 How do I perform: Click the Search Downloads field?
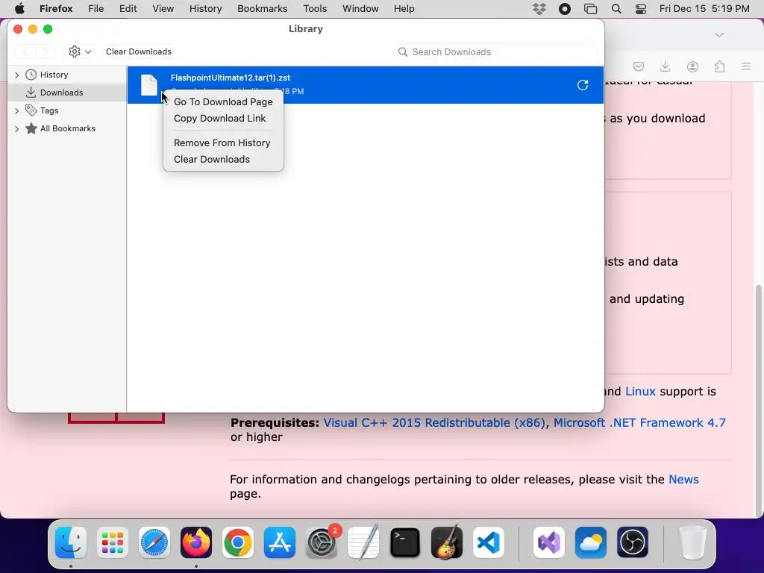[495, 52]
